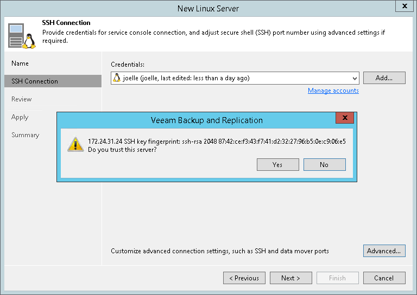The width and height of the screenshot is (417, 295).
Task: Click the SSH key fingerprint message text
Action: point(217,141)
